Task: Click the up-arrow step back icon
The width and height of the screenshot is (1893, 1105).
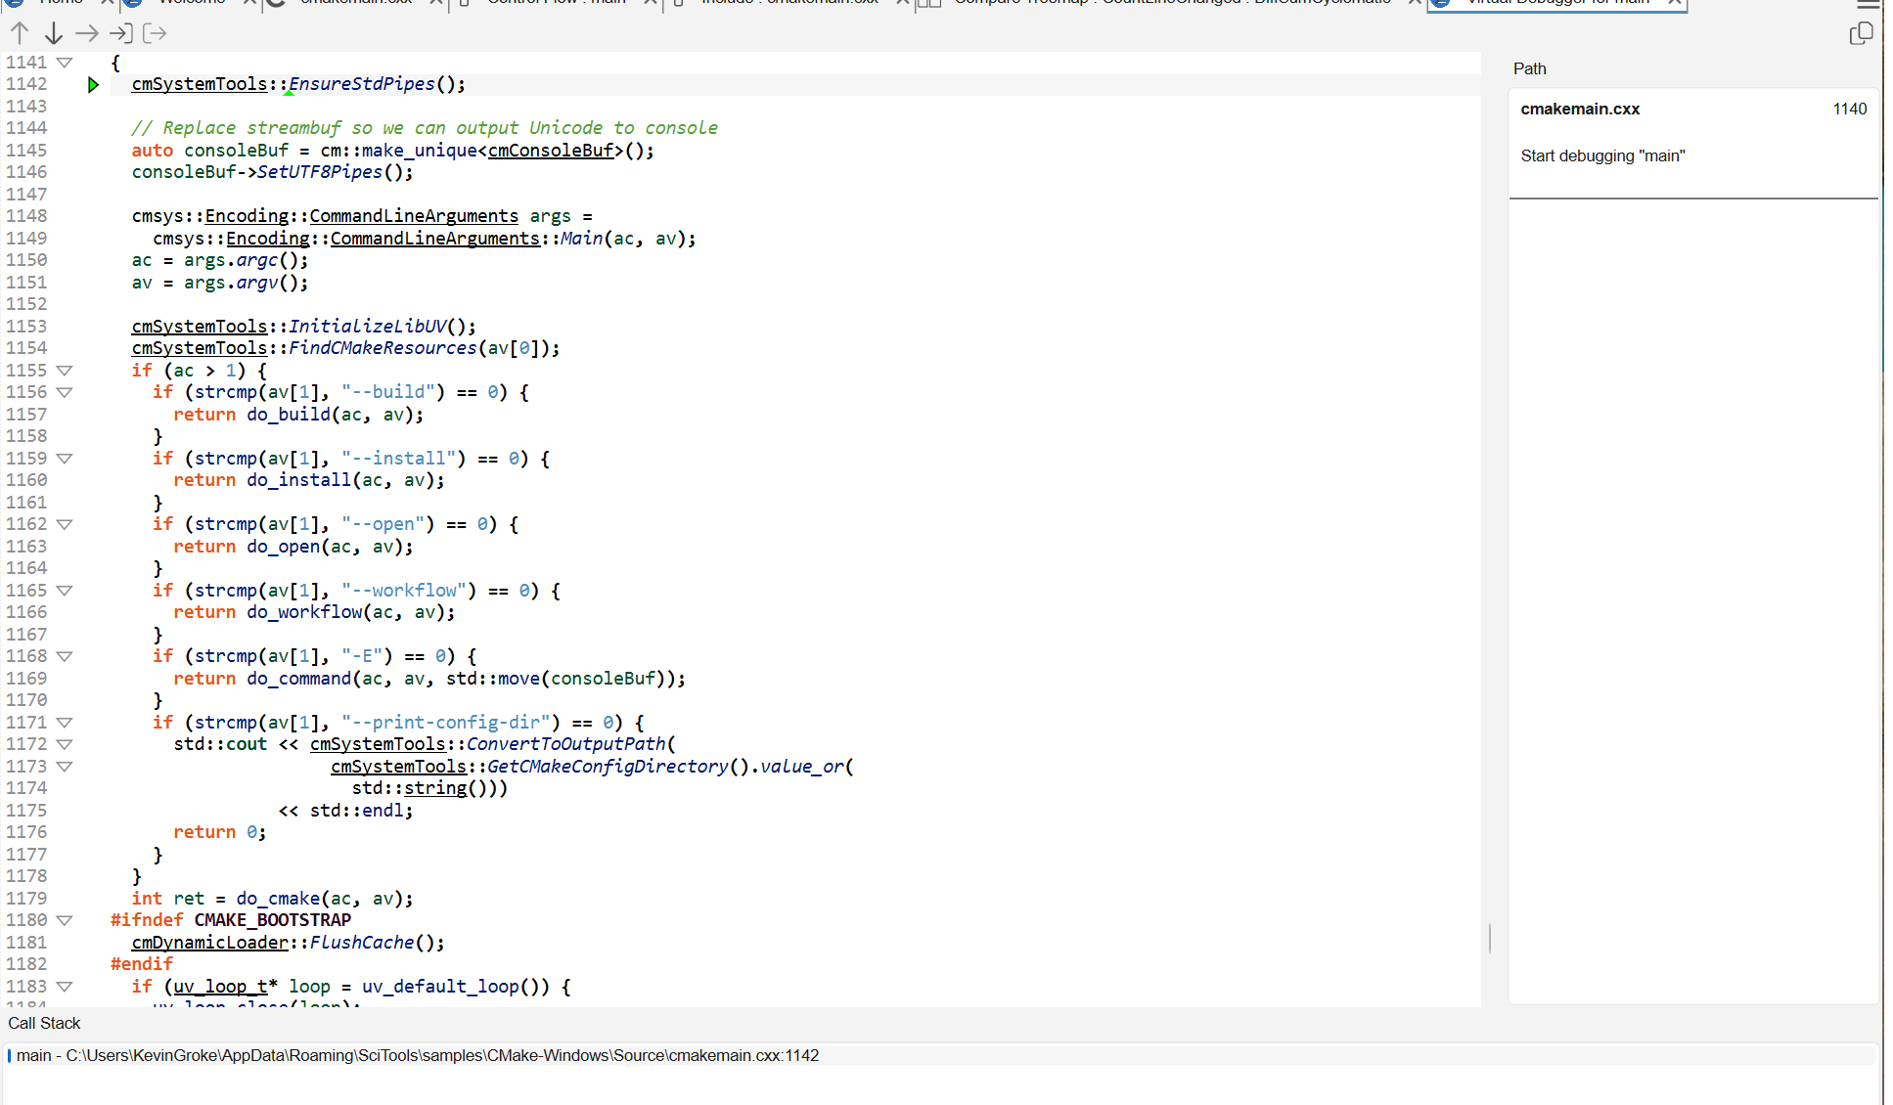Action: click(x=20, y=33)
